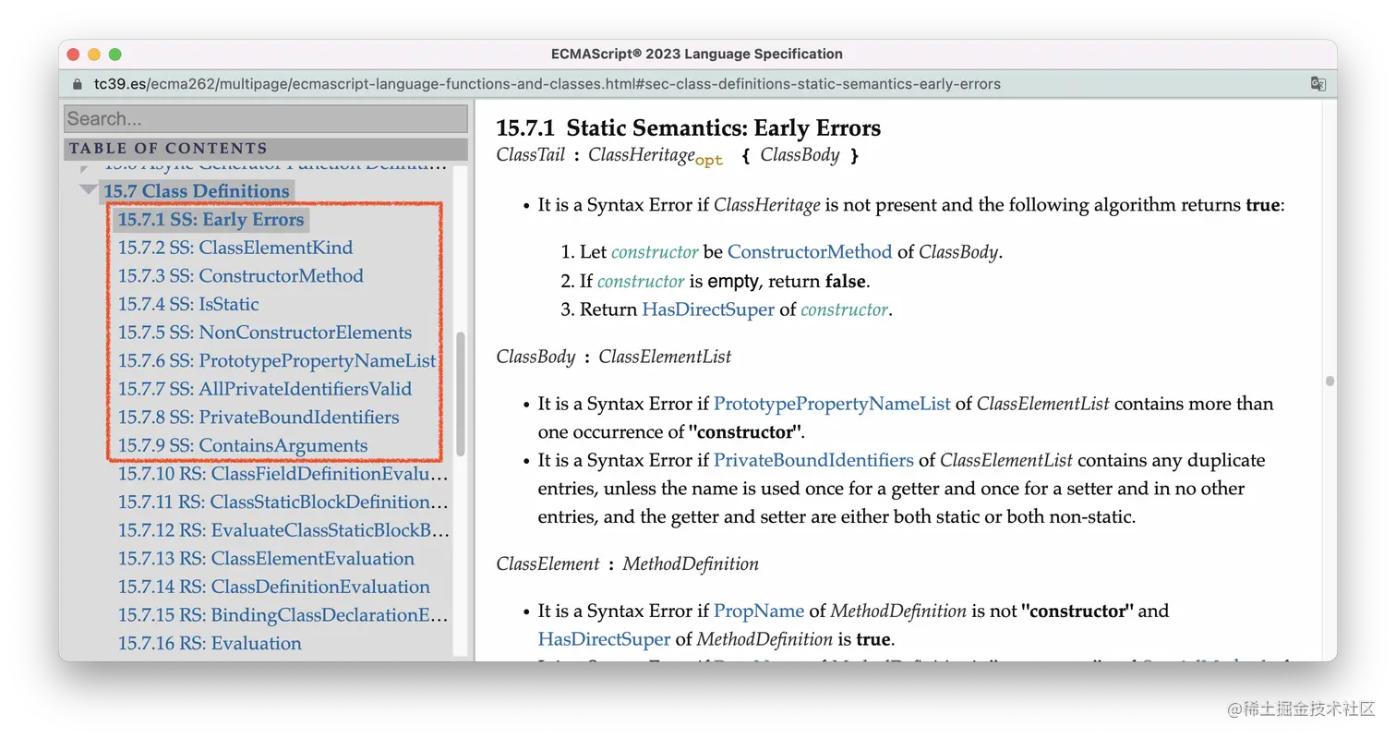The height and width of the screenshot is (739, 1396).
Task: Click the yellow minimize window button
Action: (94, 55)
